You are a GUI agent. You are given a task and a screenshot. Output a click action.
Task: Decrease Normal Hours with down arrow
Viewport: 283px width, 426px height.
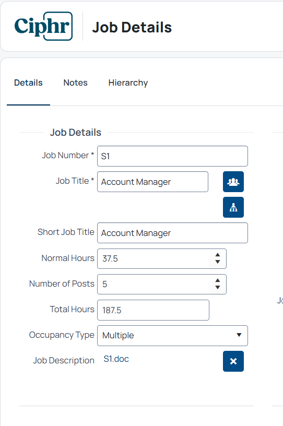coord(218,262)
